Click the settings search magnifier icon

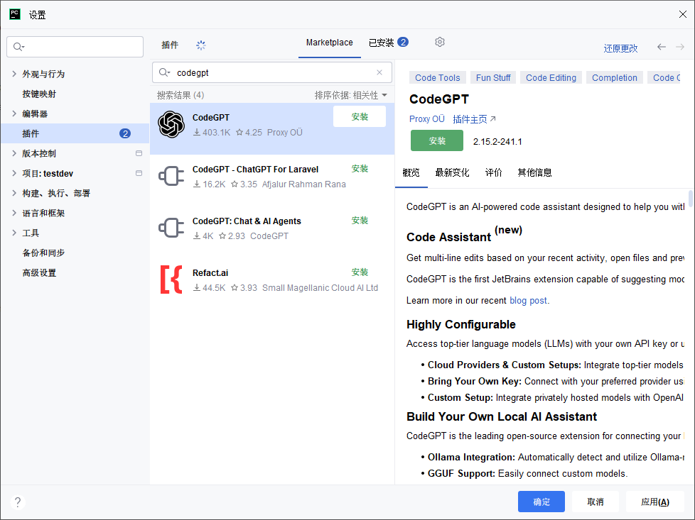tap(18, 47)
